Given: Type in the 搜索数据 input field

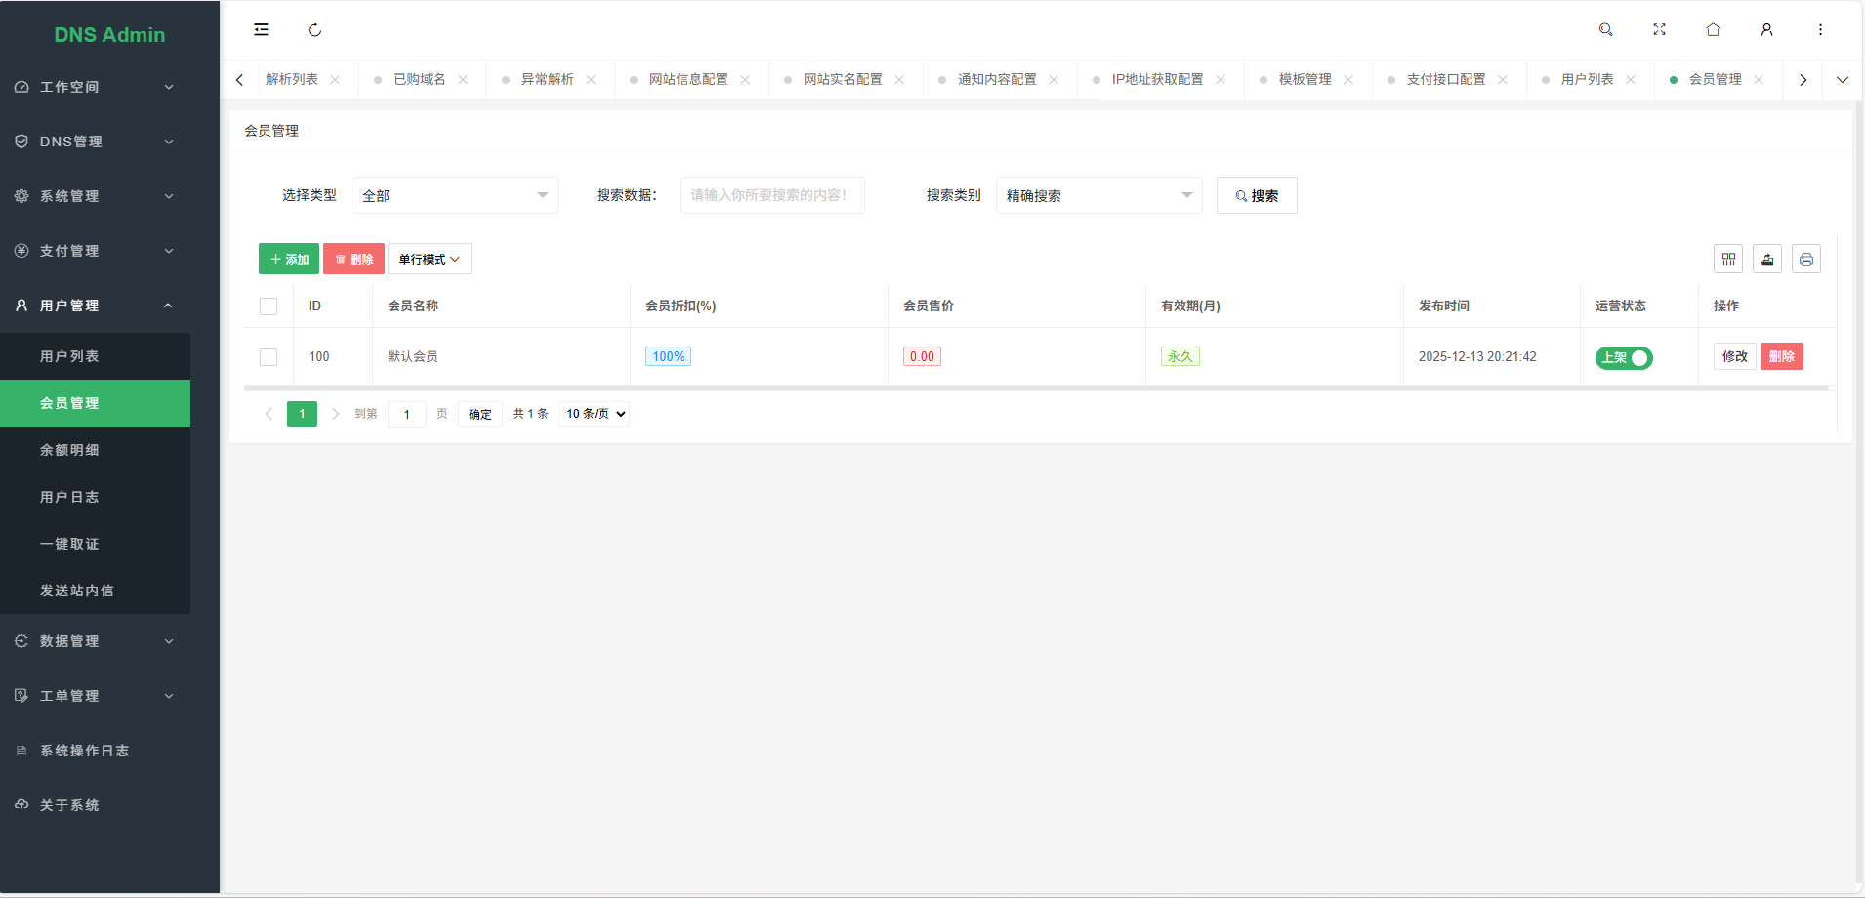Looking at the screenshot, I should [x=770, y=195].
